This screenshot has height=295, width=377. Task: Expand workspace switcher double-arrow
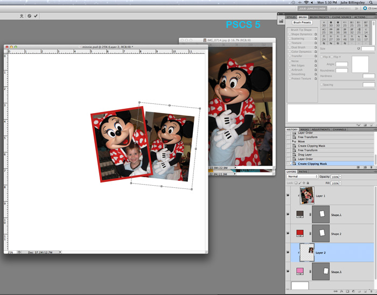pyautogui.click(x=357, y=9)
